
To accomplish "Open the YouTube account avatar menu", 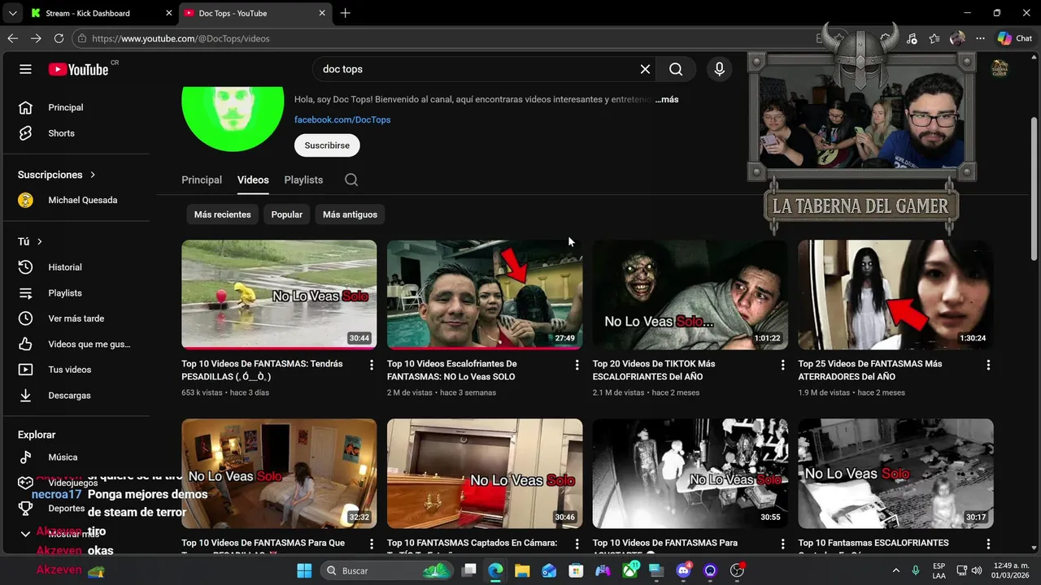I will pyautogui.click(x=1000, y=69).
